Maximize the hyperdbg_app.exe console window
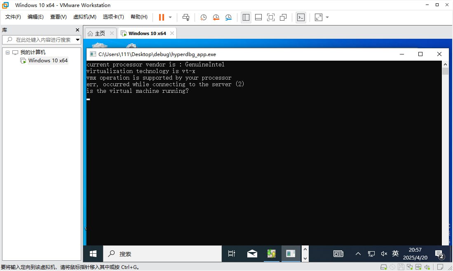Screen dimensions: 453x271 [420, 54]
